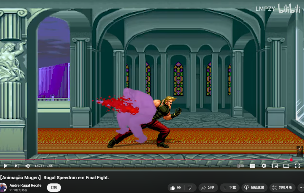Enable theater mode view
Viewport: 304px width, 193px height.
(286, 166)
